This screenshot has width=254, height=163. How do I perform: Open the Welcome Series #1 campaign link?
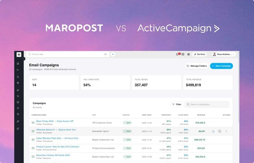56,130
